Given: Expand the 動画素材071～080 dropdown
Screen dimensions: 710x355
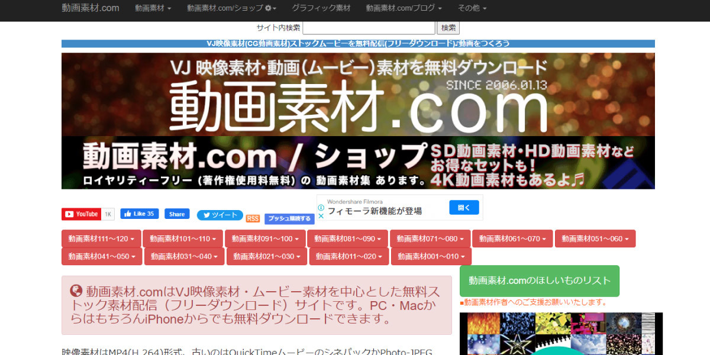Looking at the screenshot, I should pos(430,238).
